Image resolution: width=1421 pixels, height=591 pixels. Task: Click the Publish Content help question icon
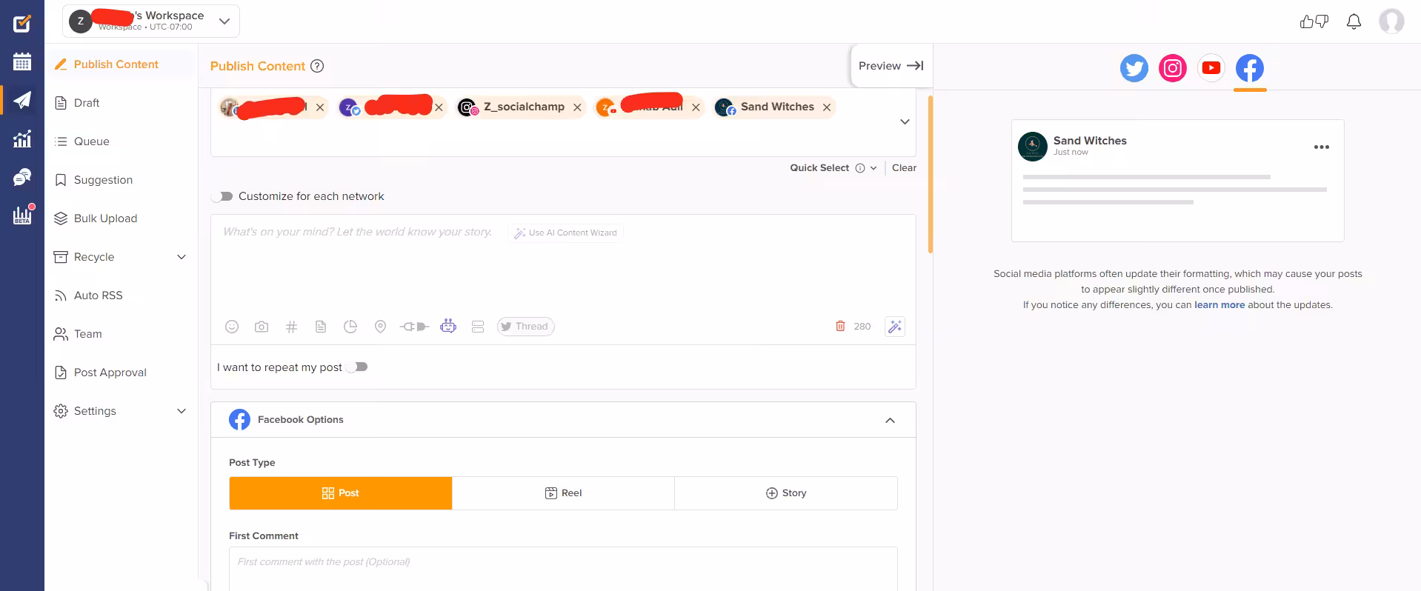pos(317,66)
